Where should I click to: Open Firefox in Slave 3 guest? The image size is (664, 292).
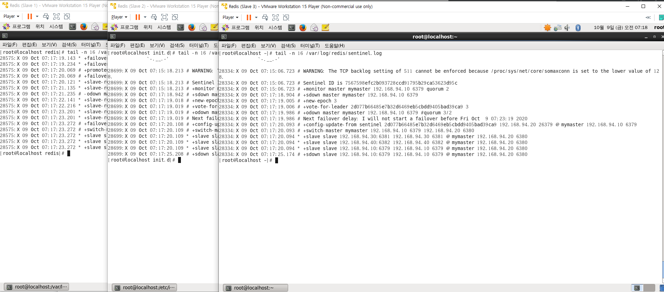click(303, 28)
